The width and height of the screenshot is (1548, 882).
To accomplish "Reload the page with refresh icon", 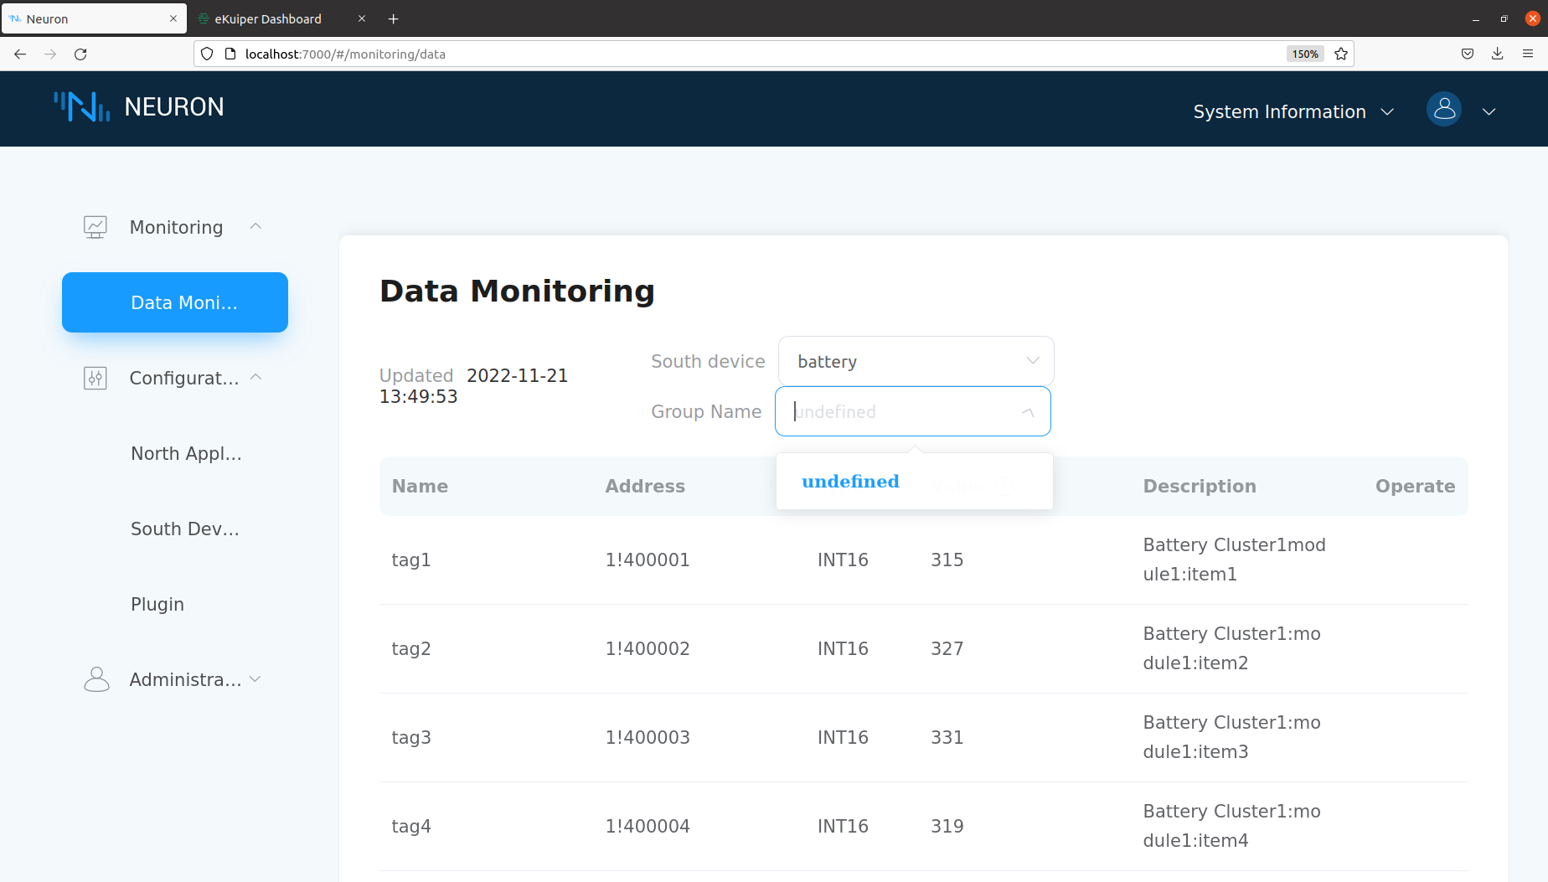I will pos(80,54).
